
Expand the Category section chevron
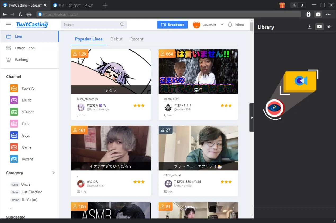point(53,173)
